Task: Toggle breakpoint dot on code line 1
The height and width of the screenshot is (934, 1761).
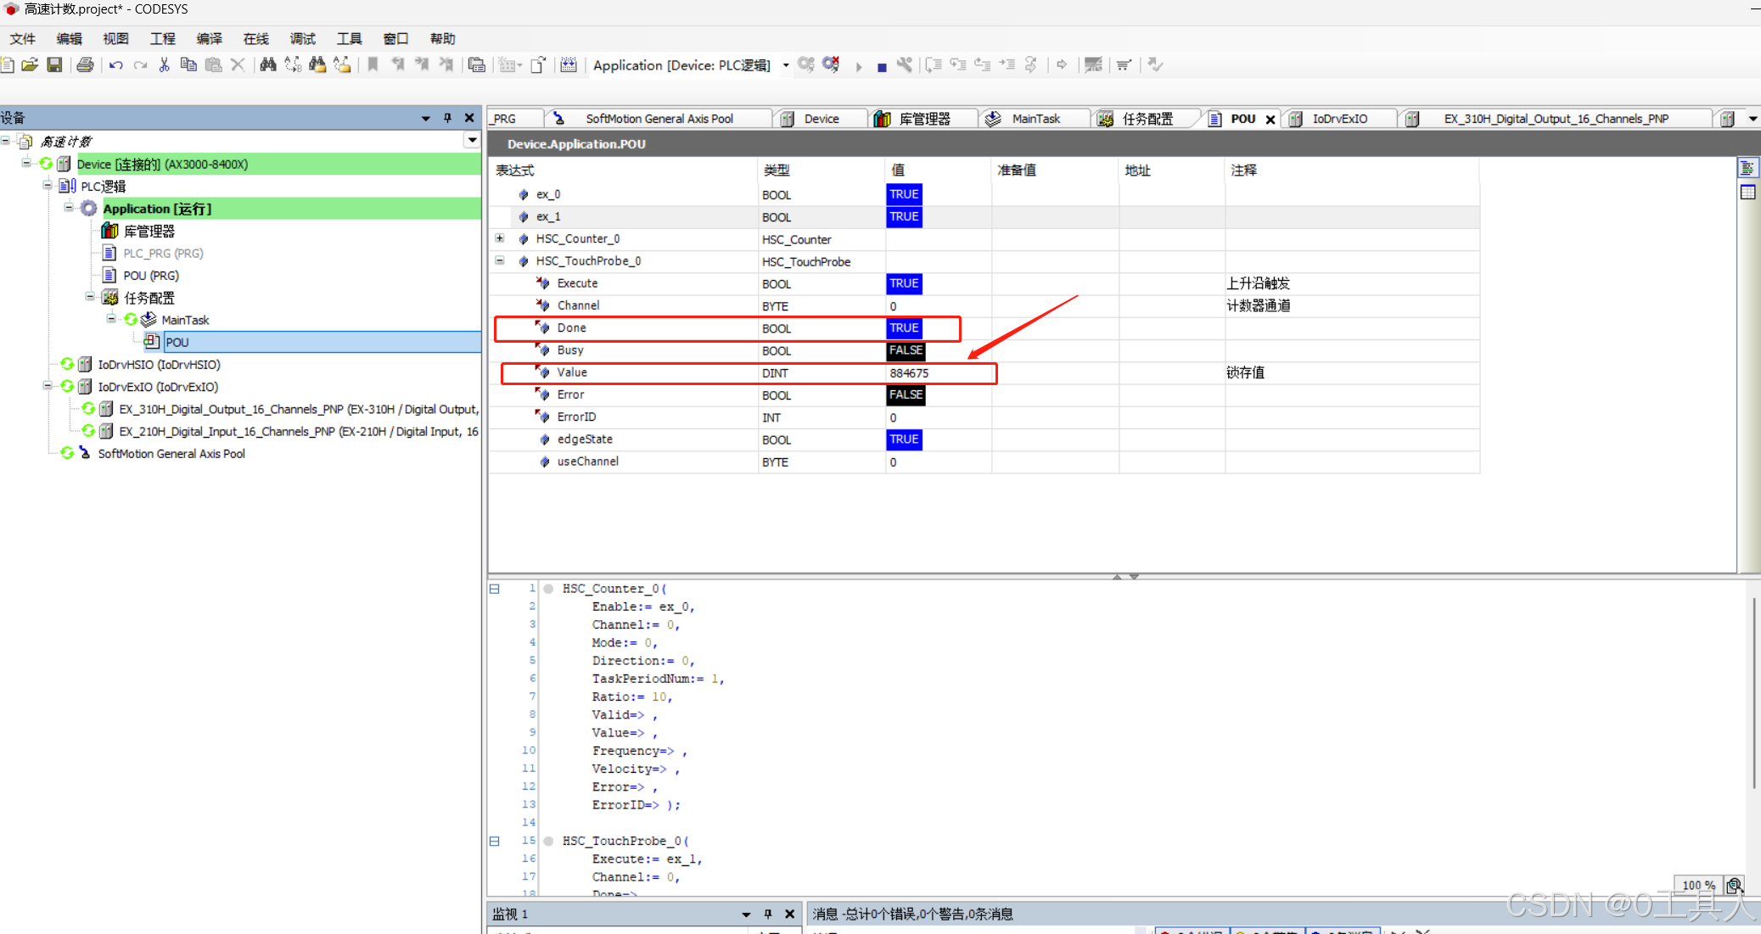Action: (548, 589)
